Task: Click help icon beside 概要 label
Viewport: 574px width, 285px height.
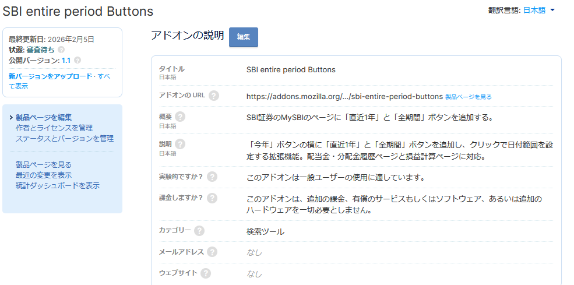Action: pyautogui.click(x=179, y=117)
